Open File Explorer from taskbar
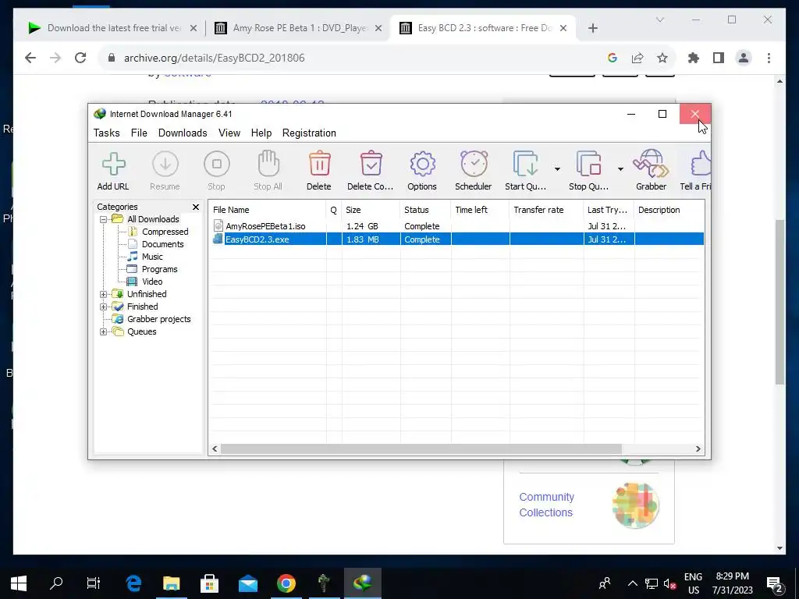Screen dimensions: 799x599 click(x=171, y=583)
